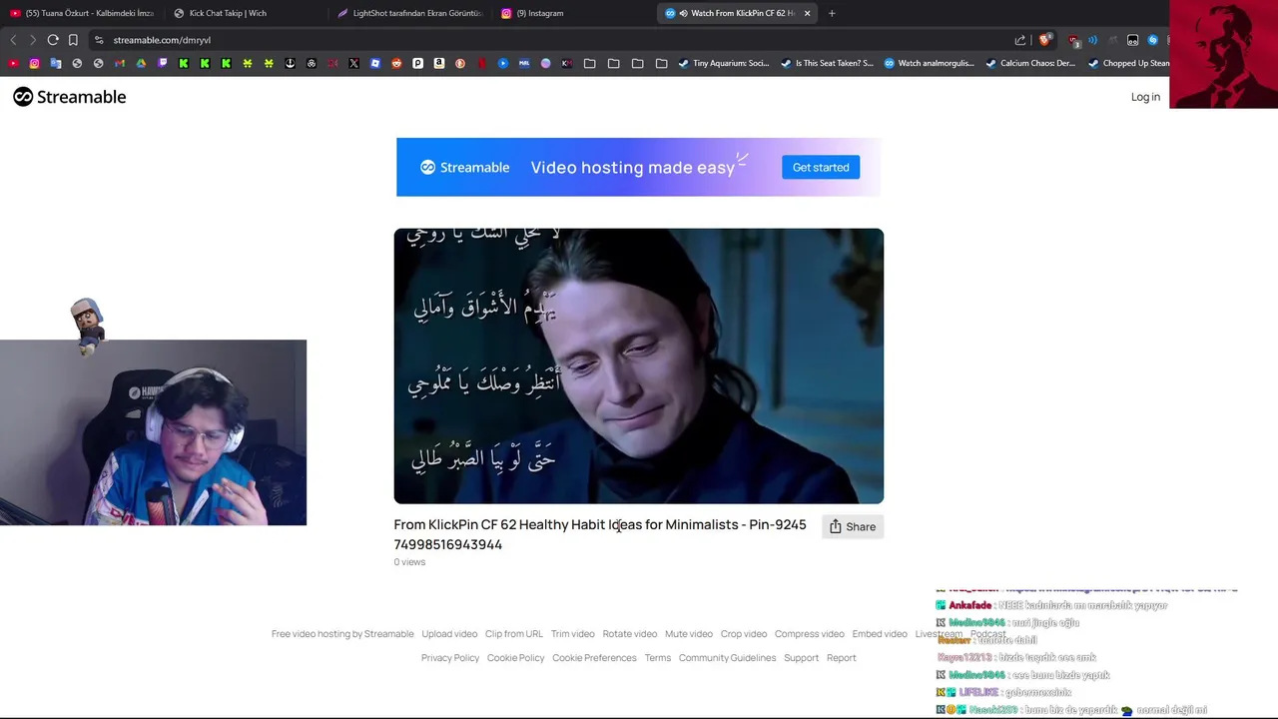Open the Instagram bookmark icon
This screenshot has height=719, width=1278.
coord(34,63)
